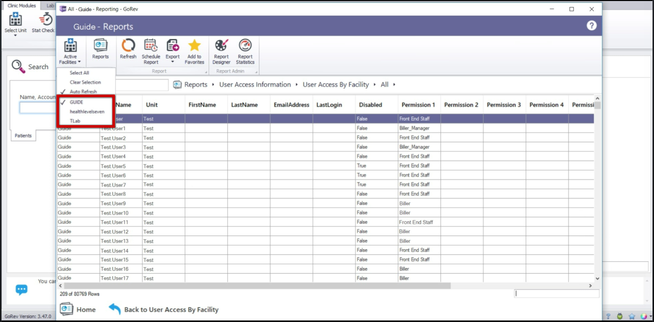654x322 pixels.
Task: Click the star icon in the status bar
Action: [x=632, y=316]
